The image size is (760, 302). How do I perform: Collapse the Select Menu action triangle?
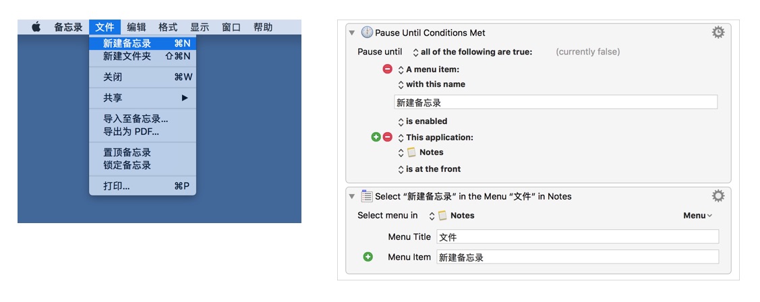click(352, 197)
